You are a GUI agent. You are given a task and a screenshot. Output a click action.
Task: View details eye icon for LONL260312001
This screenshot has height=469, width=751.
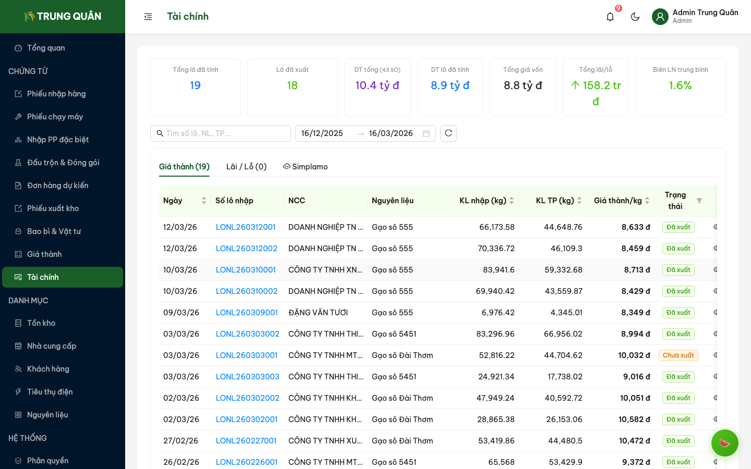715,227
